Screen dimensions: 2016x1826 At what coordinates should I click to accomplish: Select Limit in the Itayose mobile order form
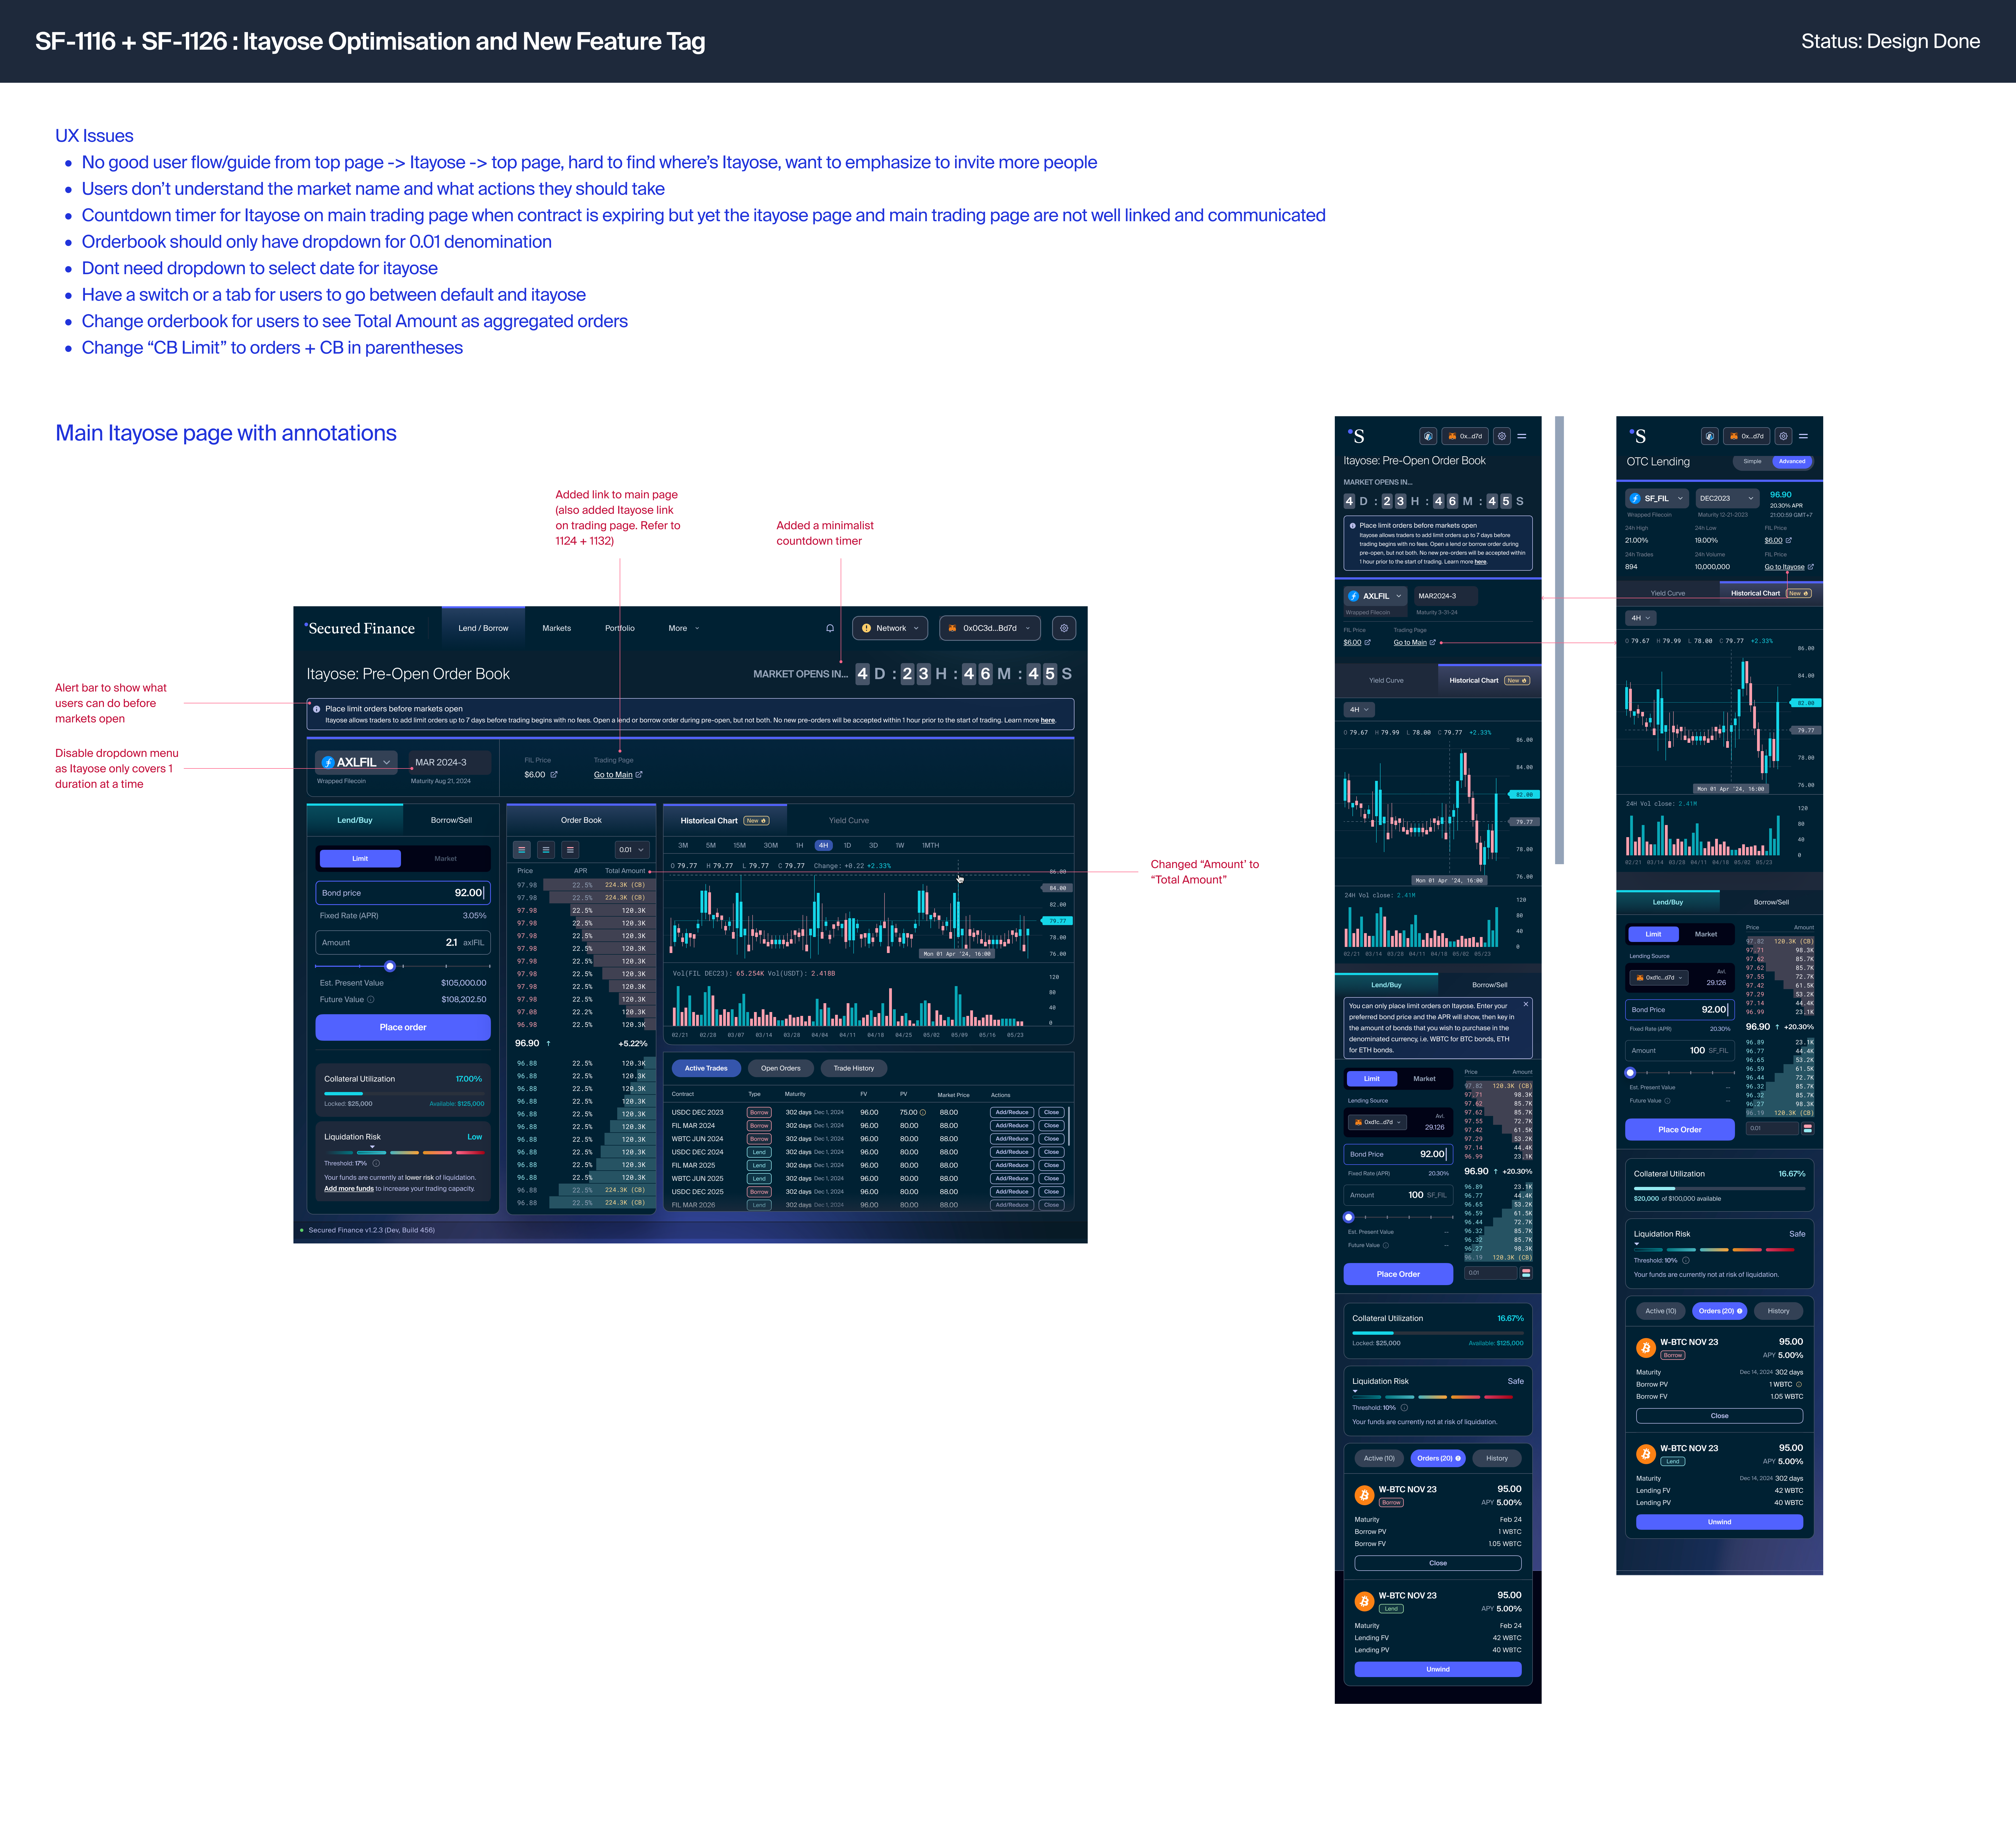[1372, 1079]
